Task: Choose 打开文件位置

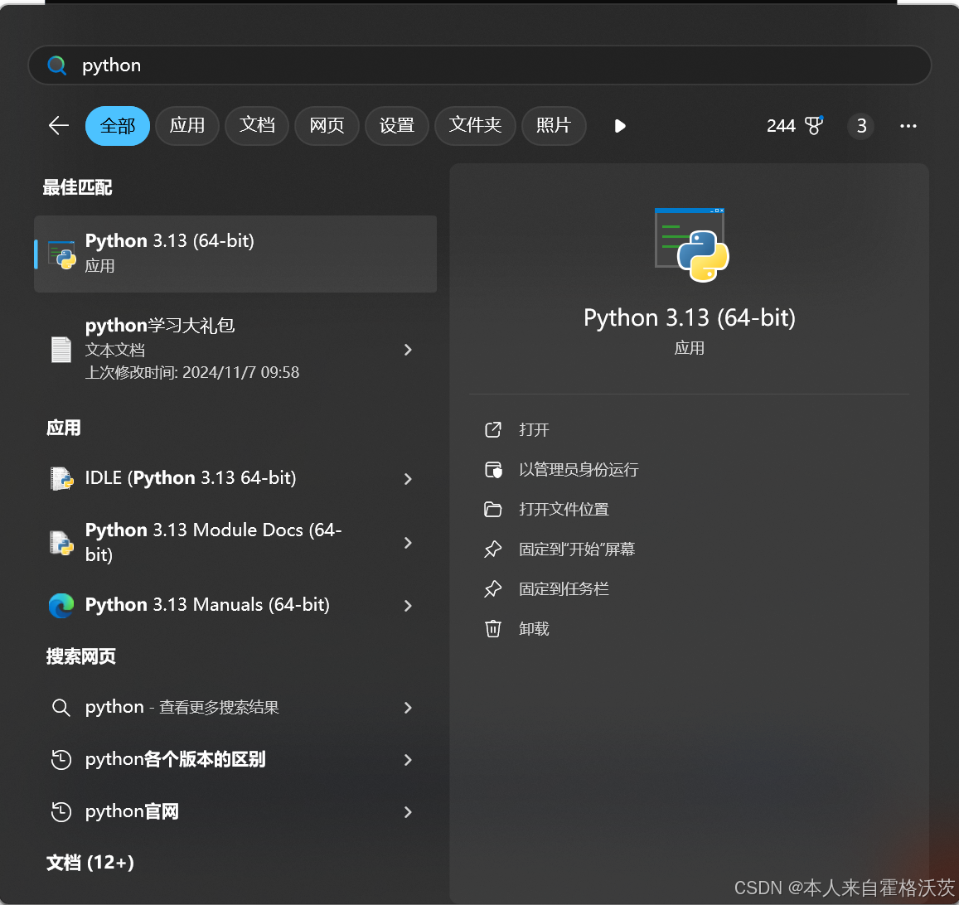Action: 564,510
